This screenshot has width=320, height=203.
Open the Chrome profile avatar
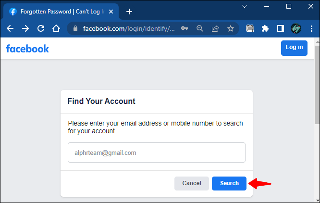coord(296,28)
